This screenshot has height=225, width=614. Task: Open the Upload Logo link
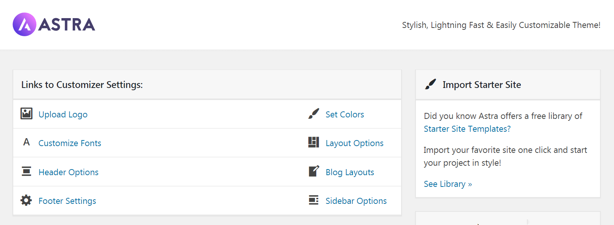point(63,114)
